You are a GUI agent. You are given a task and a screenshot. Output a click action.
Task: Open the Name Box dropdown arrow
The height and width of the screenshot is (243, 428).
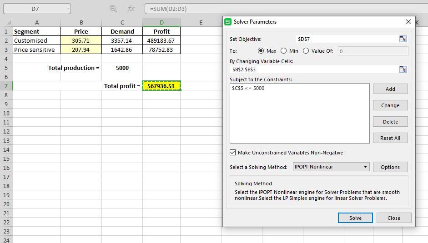[68, 9]
